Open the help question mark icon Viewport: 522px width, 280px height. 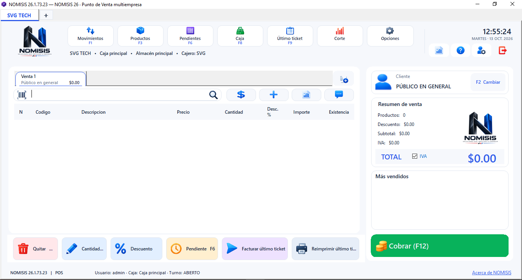(461, 50)
